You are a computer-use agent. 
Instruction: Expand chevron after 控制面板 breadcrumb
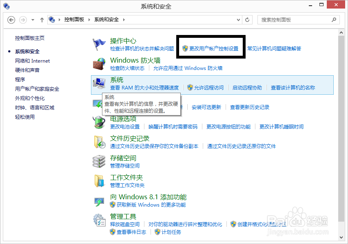(x=89, y=20)
